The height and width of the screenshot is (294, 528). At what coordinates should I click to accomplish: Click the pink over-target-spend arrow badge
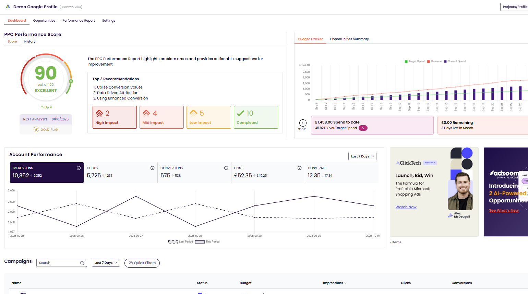pos(363,128)
